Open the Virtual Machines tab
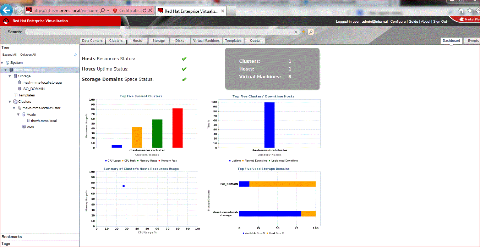The height and width of the screenshot is (247, 480). tap(206, 41)
